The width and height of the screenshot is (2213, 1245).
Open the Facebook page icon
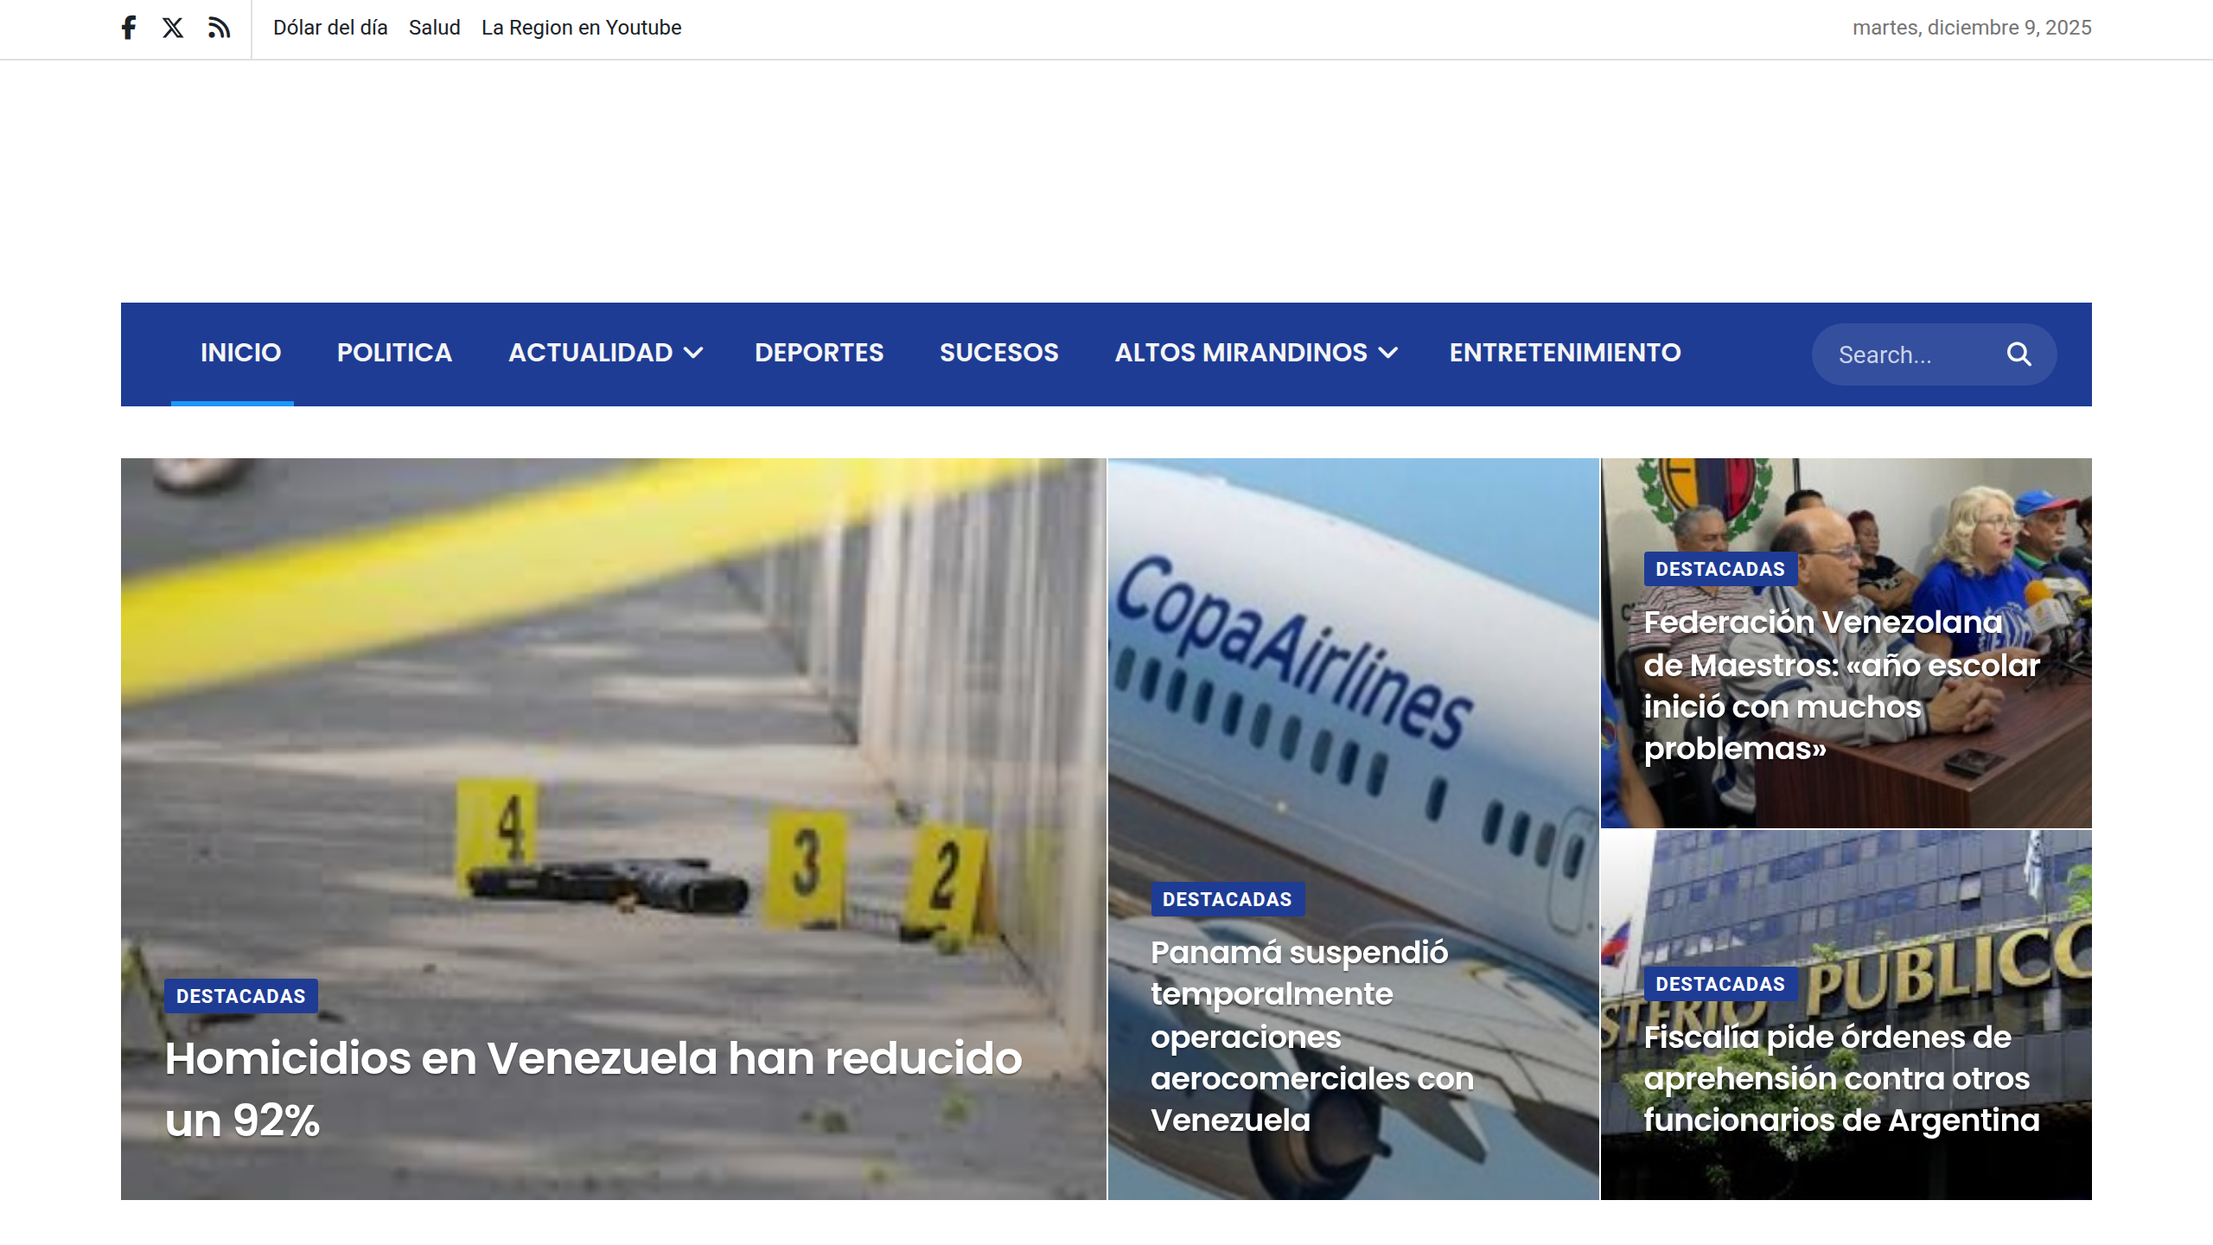128,27
